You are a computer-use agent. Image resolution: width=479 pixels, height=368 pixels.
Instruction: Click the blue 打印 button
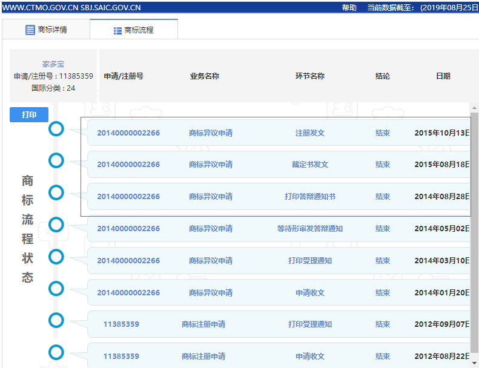tap(29, 114)
